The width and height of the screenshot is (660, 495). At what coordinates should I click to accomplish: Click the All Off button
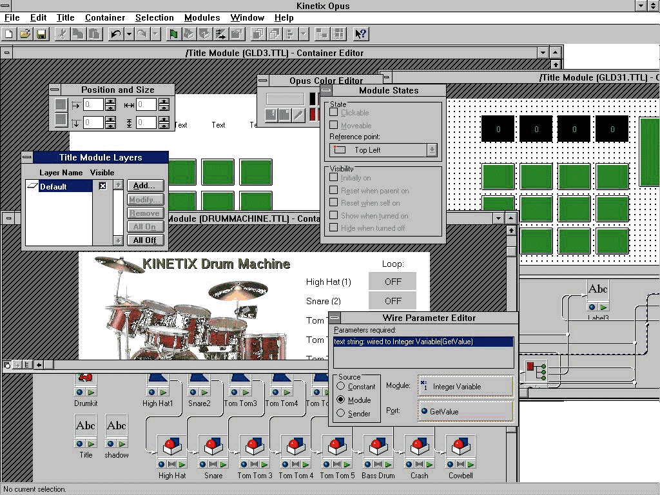pyautogui.click(x=145, y=240)
